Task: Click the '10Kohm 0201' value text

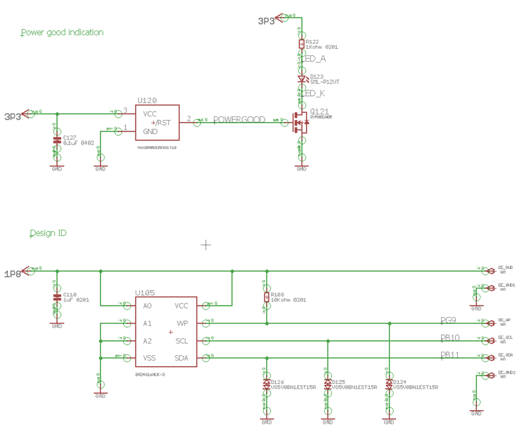Action: point(288,300)
